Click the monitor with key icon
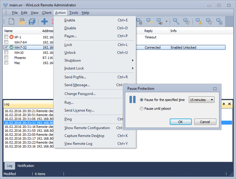Image resolution: width=236 pixels, height=179 pixels. point(149,21)
